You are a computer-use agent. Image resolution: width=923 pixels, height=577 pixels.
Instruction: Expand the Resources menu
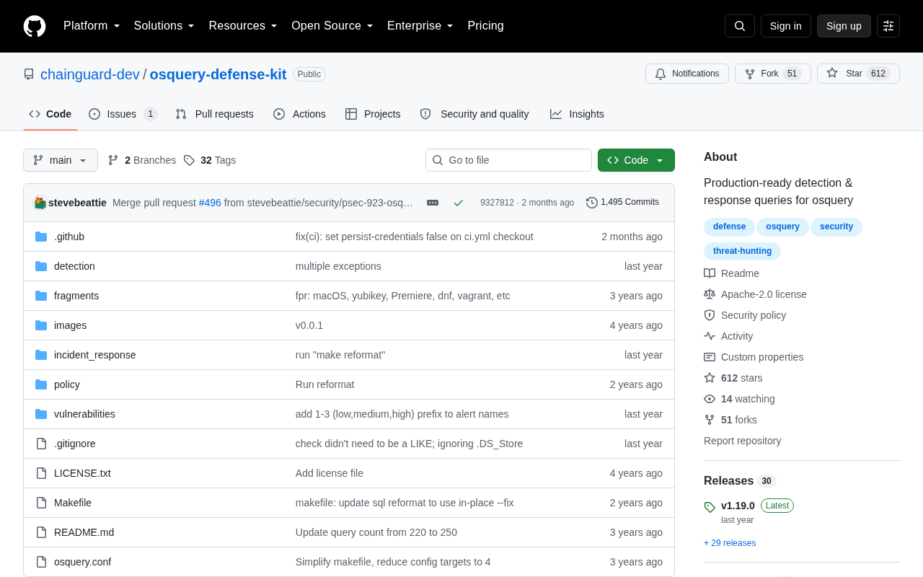pyautogui.click(x=243, y=26)
